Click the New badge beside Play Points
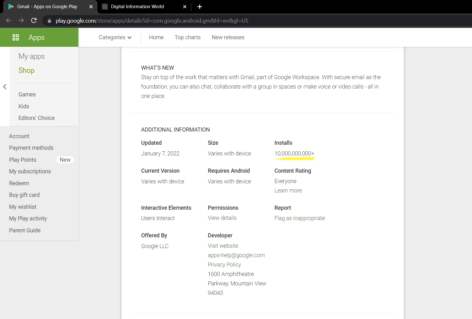The image size is (472, 319). [x=65, y=160]
